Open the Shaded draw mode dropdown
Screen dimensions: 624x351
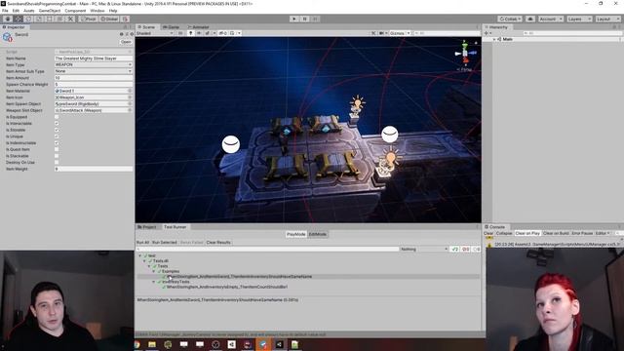154,33
